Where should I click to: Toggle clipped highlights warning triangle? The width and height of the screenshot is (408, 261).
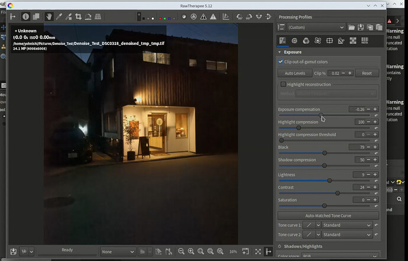click(213, 17)
